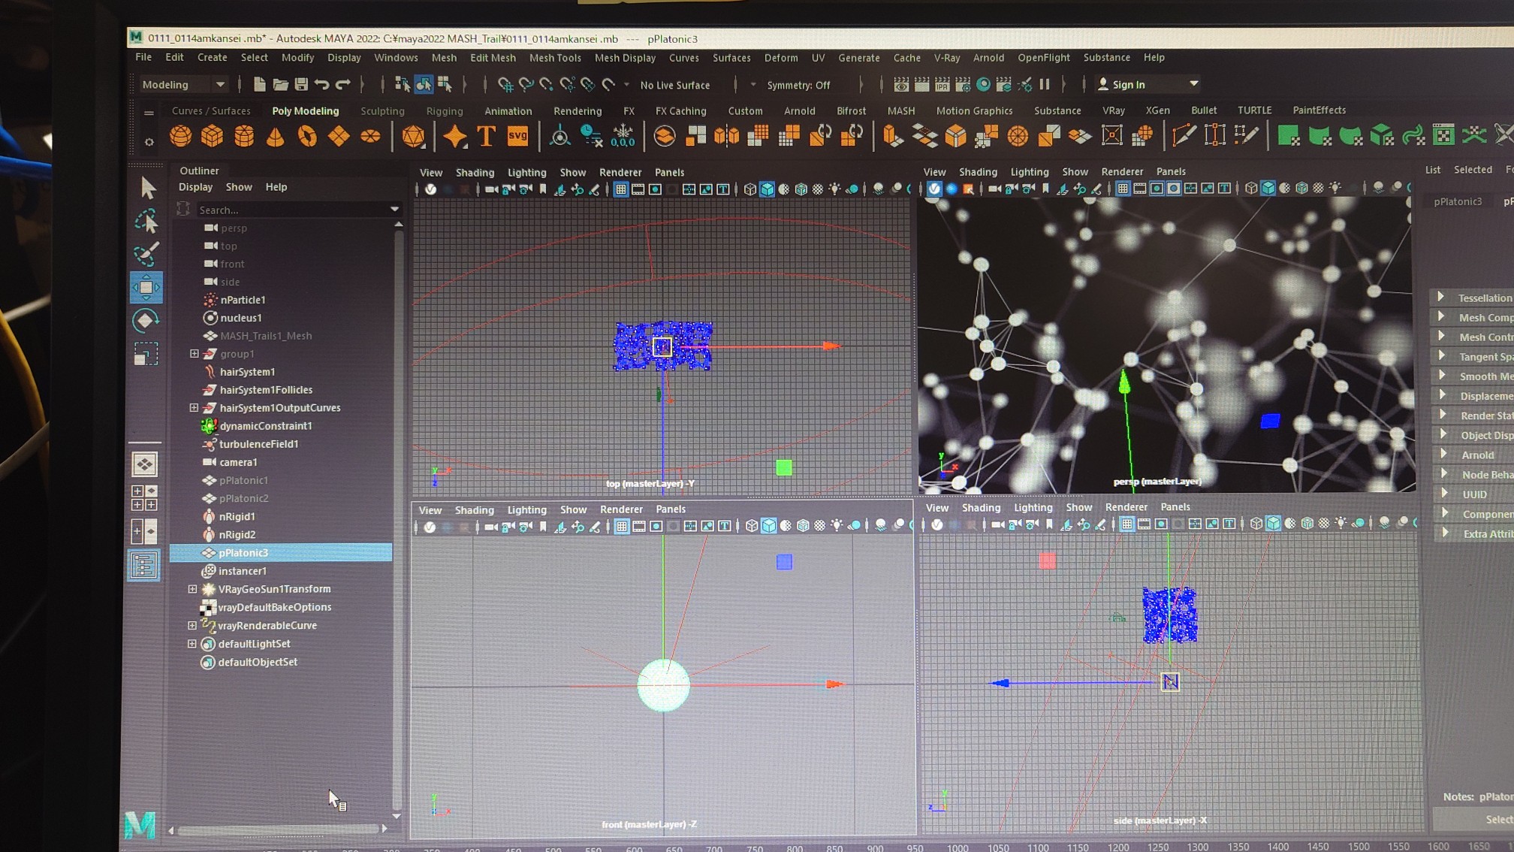Image resolution: width=1514 pixels, height=852 pixels.
Task: Switch to the Sculpting shelf tab
Action: pos(382,110)
